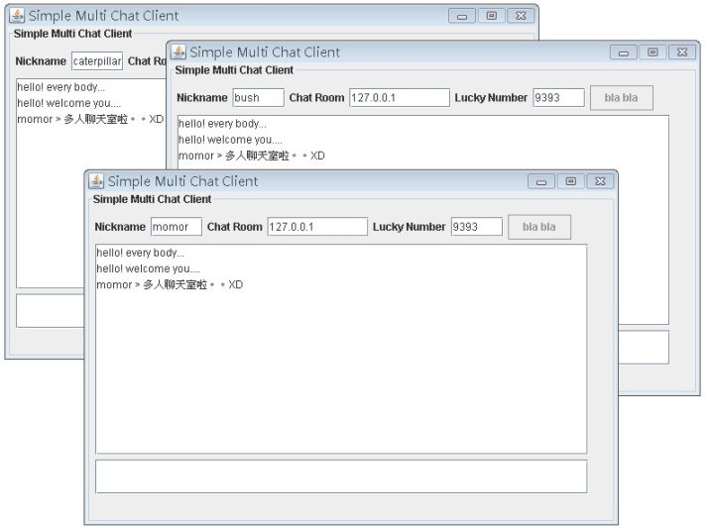Image resolution: width=714 pixels, height=528 pixels.
Task: Bring the caterpillar window forward via its title bar
Action: point(297,16)
